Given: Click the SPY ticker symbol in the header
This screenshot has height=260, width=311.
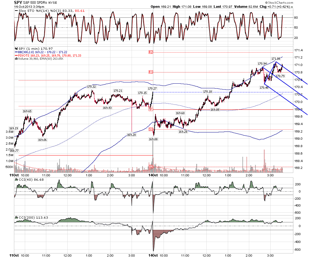Looking at the screenshot, I should [x=18, y=2].
